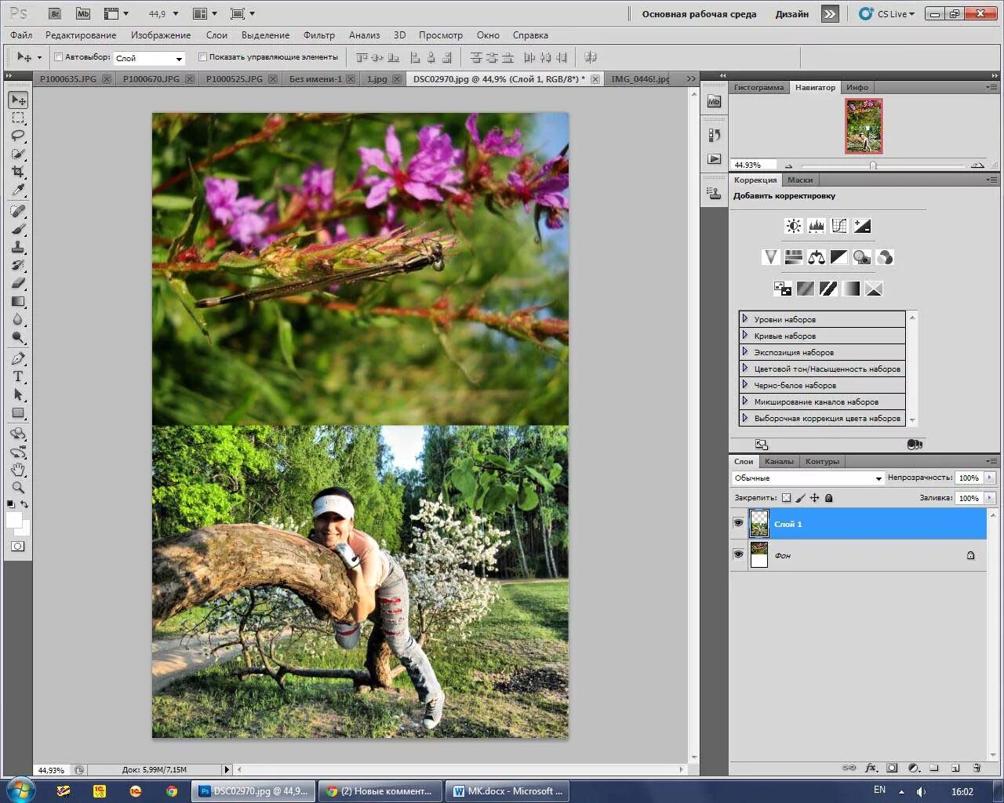Show more workspaces with double-arrow button
The height and width of the screenshot is (803, 1004).
830,14
